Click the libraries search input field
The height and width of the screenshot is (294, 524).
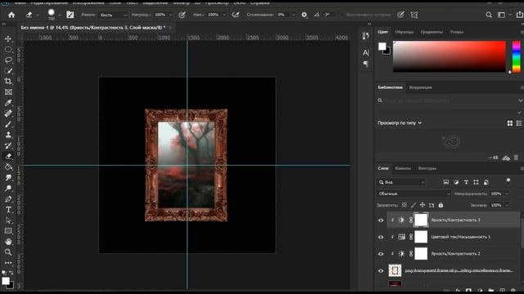tap(449, 100)
